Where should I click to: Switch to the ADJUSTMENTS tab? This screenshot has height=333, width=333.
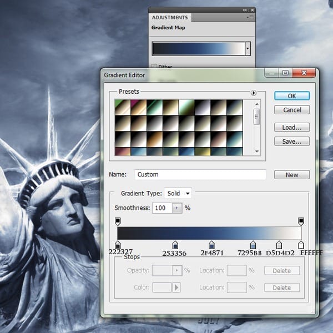(x=170, y=17)
